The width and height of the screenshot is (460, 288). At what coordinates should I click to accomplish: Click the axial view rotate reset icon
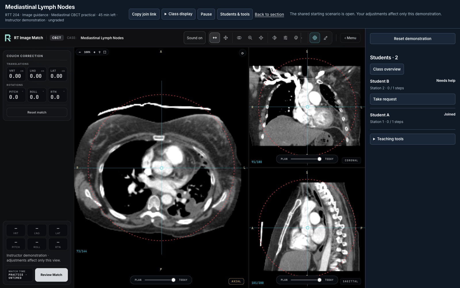pyautogui.click(x=243, y=53)
